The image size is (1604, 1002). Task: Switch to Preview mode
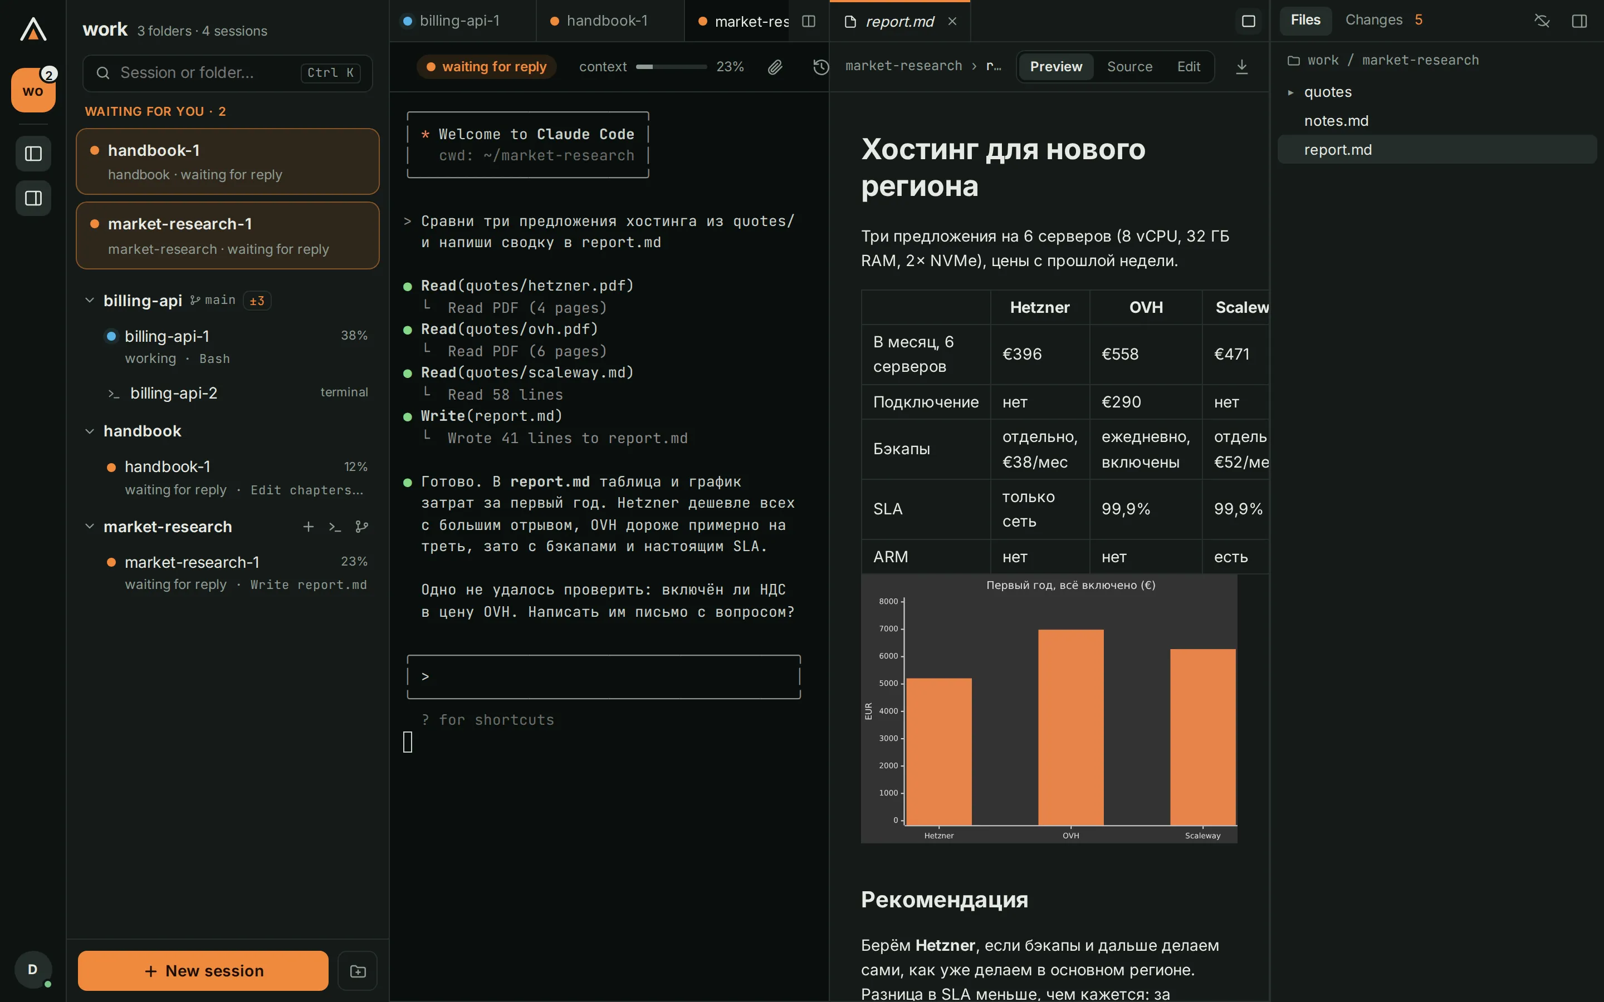point(1056,67)
